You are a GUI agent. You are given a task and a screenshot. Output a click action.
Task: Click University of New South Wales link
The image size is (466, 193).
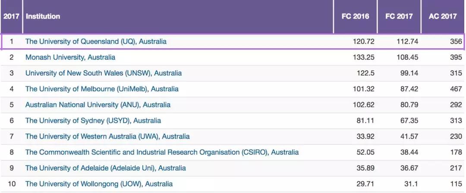coord(104,73)
